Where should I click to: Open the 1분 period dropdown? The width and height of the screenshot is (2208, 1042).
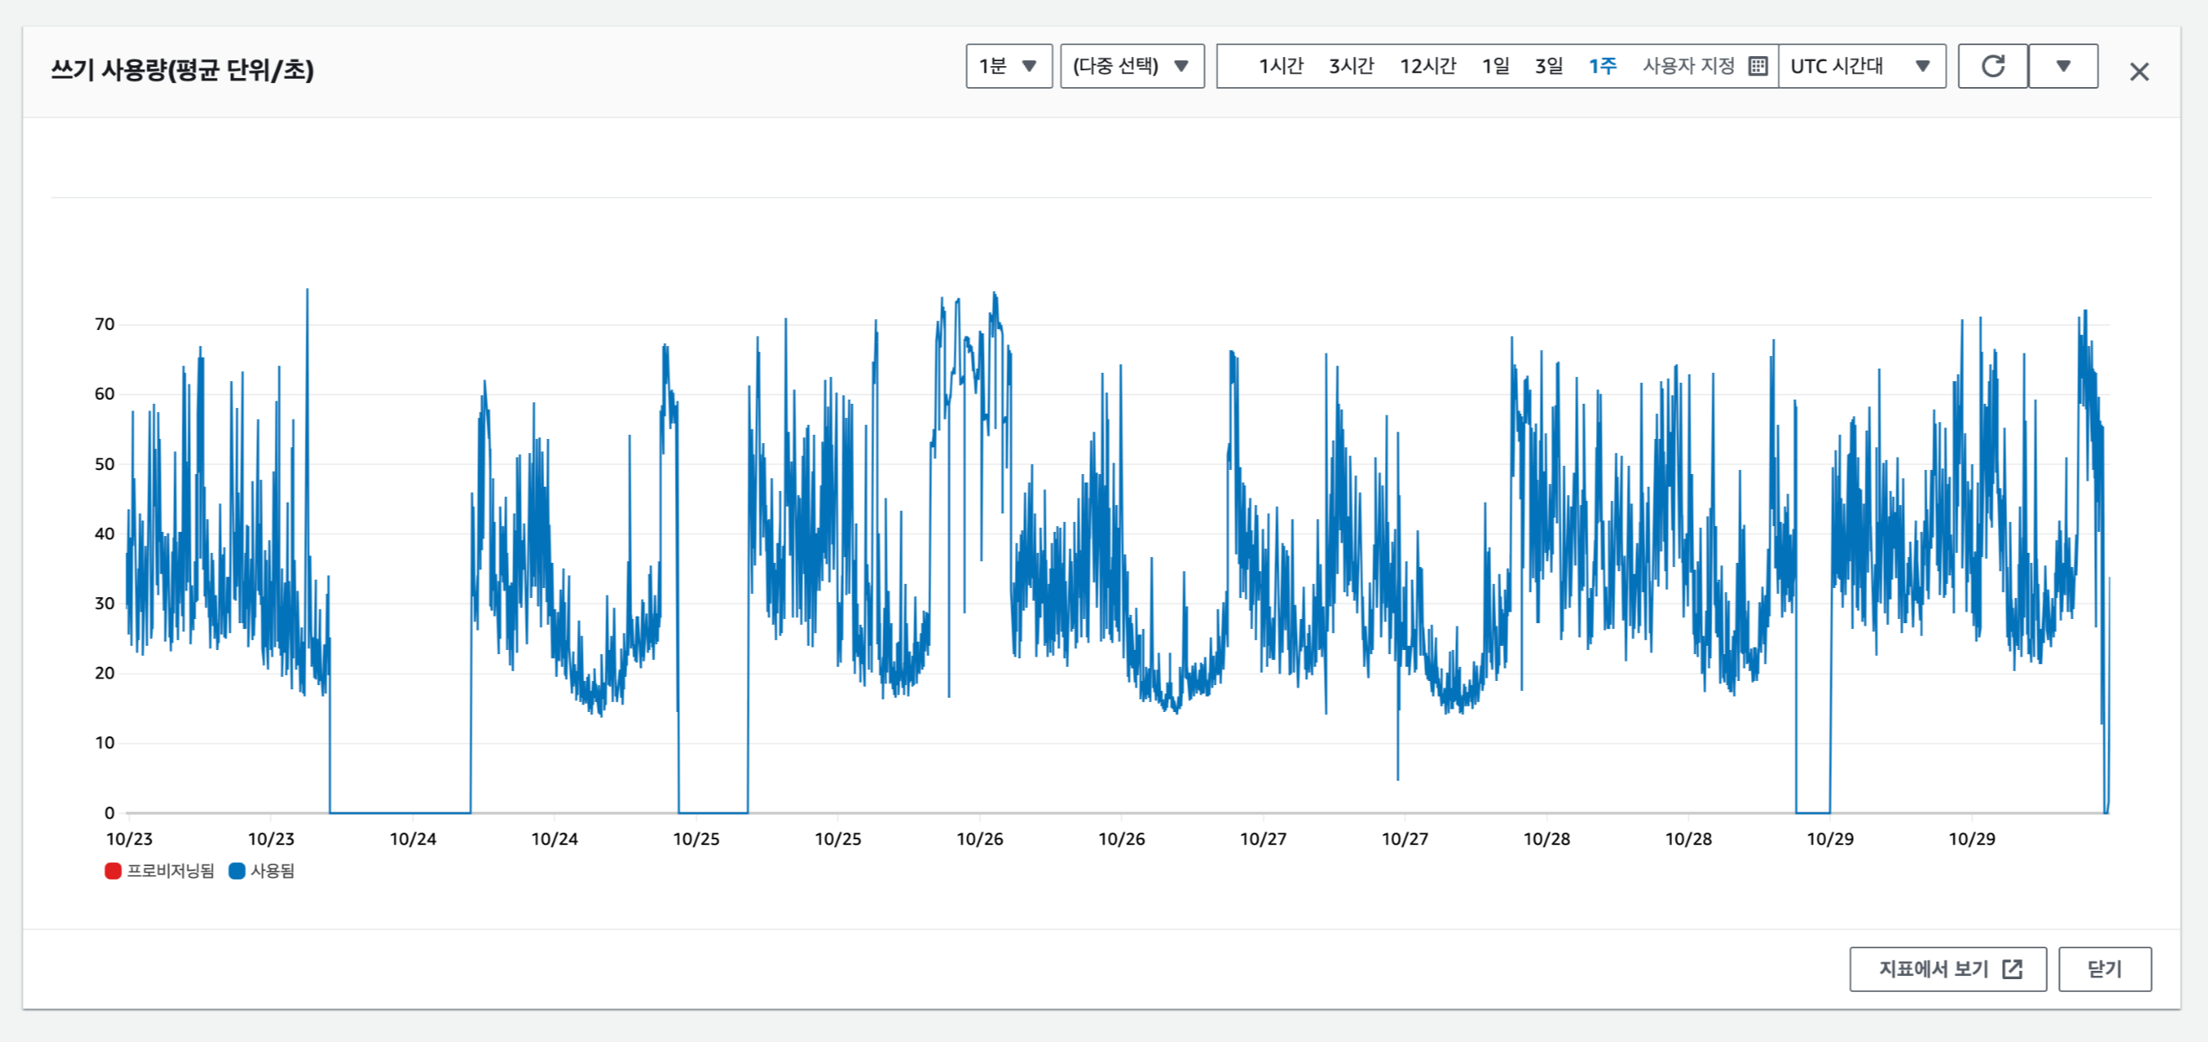[x=1008, y=66]
